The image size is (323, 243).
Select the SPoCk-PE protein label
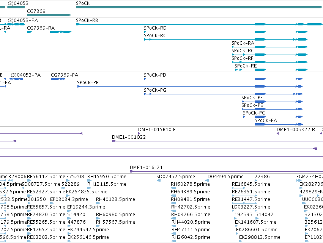pos(252,105)
